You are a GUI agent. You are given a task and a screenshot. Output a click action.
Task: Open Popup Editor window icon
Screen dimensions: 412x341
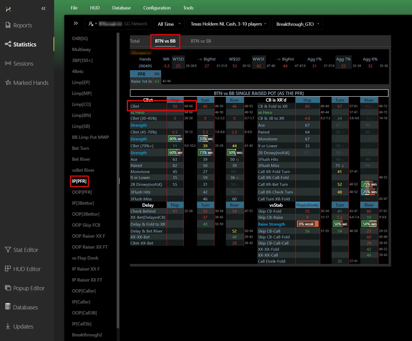8,288
